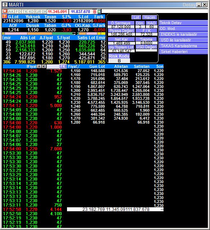The image size is (210, 230).
Task: Open Teknik Detay
Action: [x=183, y=23]
